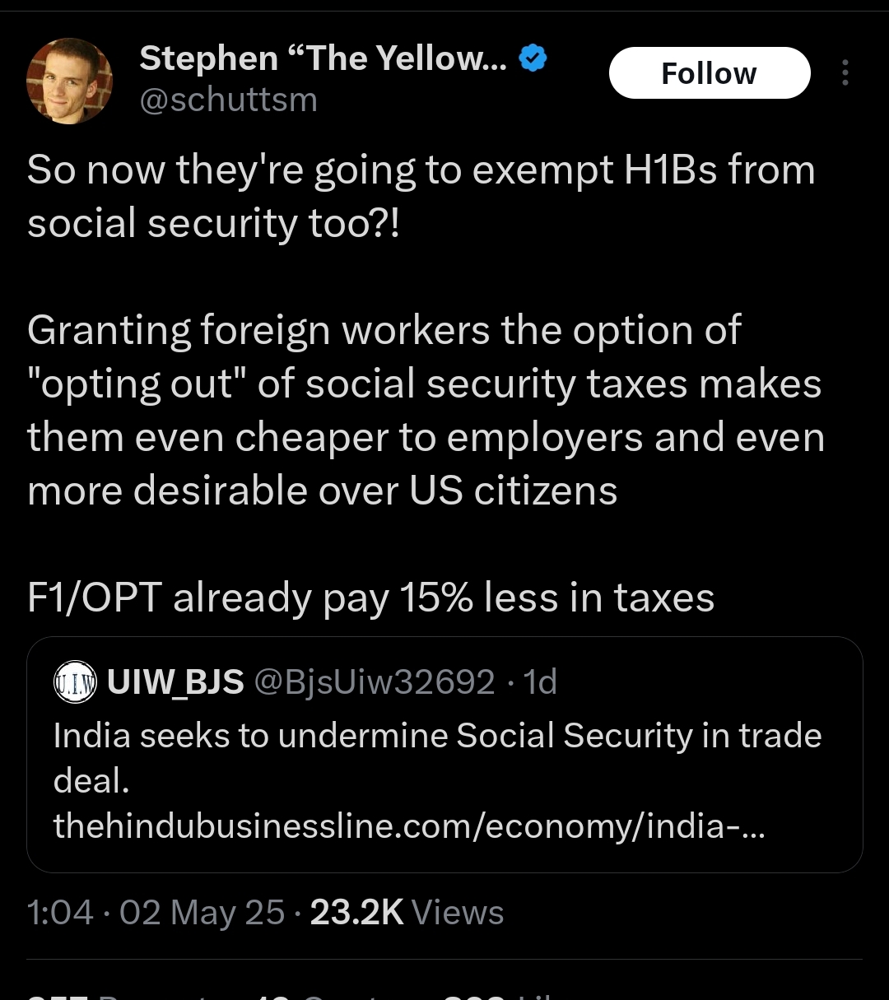Open the three-dot more options menu
Viewport: 889px width, 1000px height.
(x=845, y=73)
